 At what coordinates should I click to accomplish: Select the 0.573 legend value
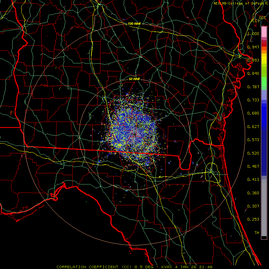click(253, 140)
